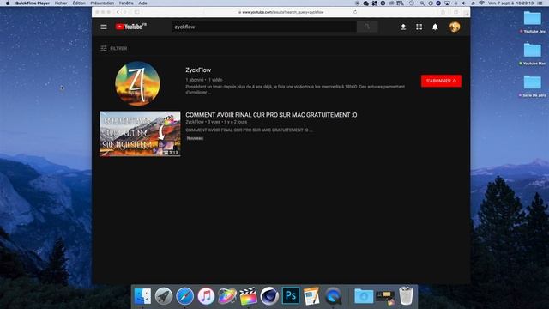Open Final Cut Pro from the Dock
The image size is (549, 309).
click(248, 296)
